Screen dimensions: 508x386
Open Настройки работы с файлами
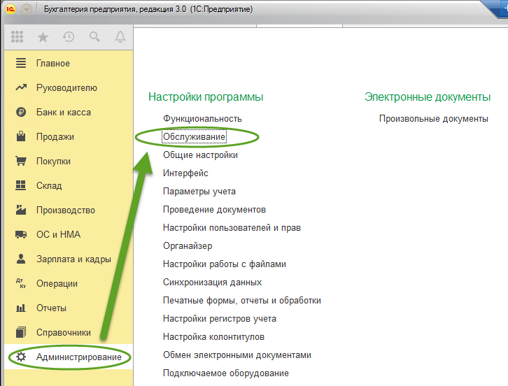(225, 264)
